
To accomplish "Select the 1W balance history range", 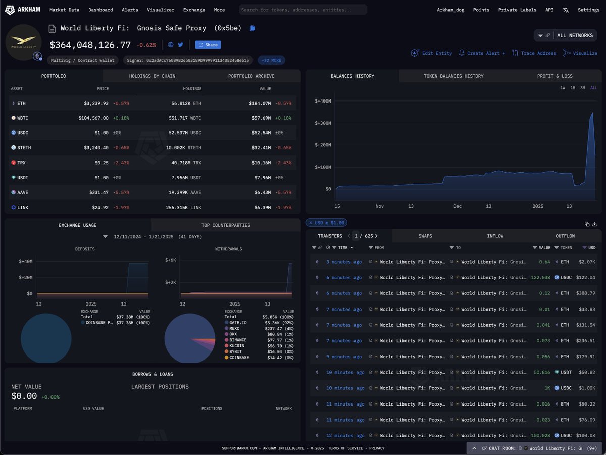I will click(x=563, y=88).
